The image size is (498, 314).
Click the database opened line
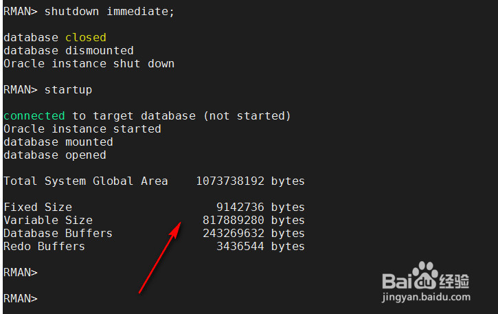[55, 155]
